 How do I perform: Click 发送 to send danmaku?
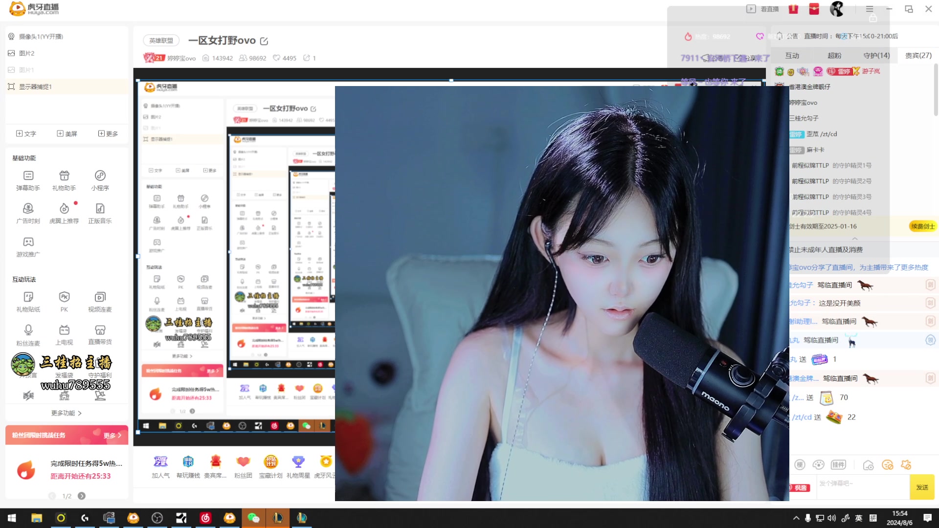coord(922,487)
